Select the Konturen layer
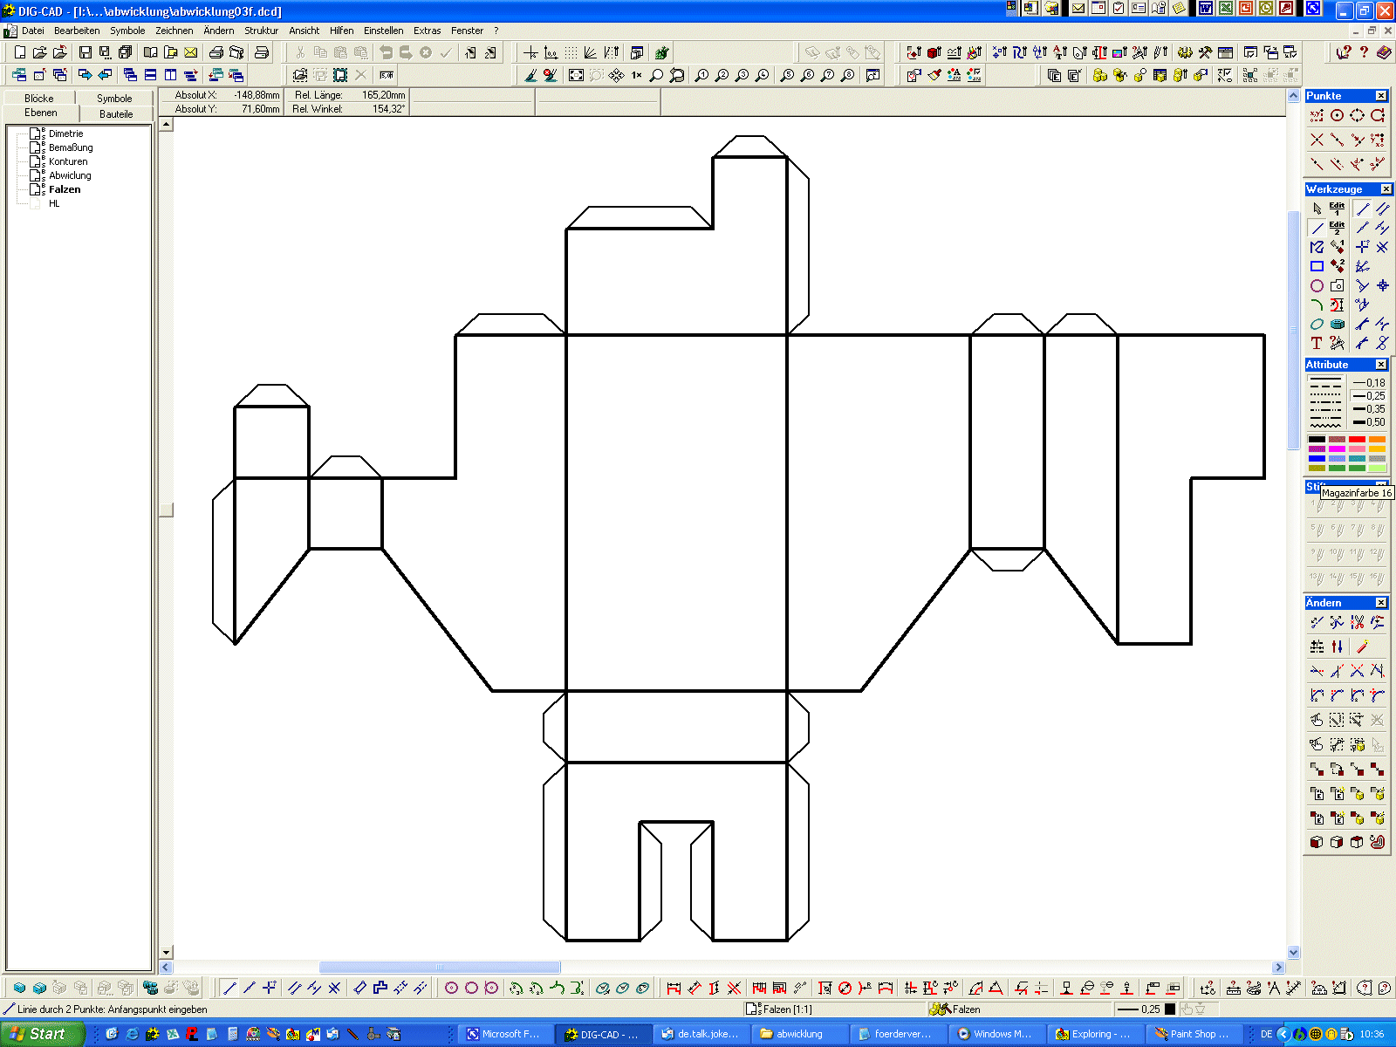The width and height of the screenshot is (1396, 1047). pyautogui.click(x=68, y=161)
